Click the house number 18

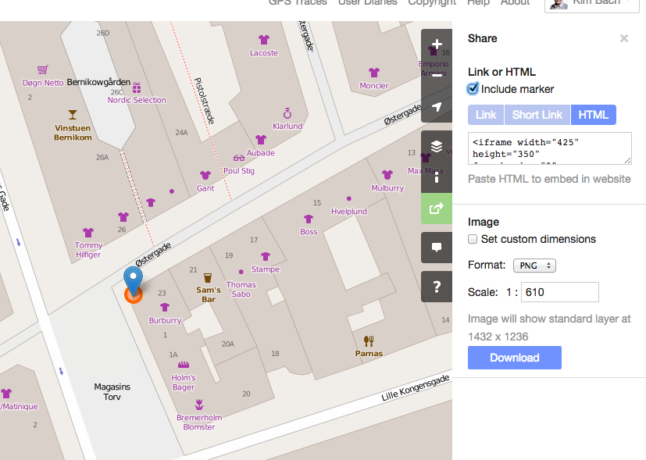pyautogui.click(x=275, y=353)
